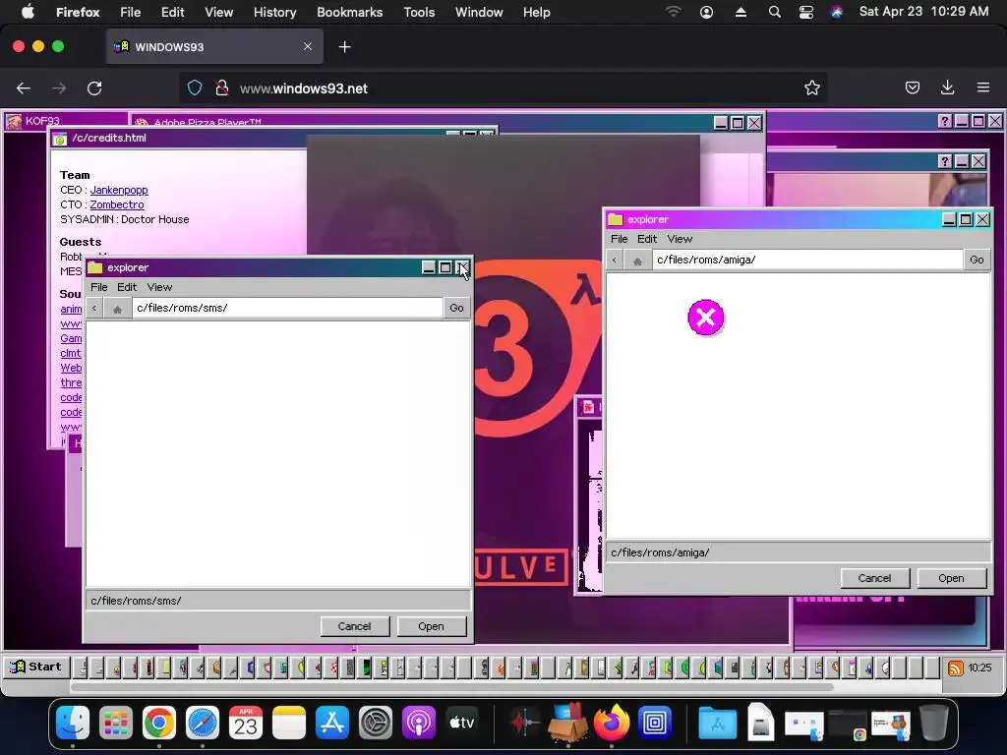Image resolution: width=1007 pixels, height=755 pixels.
Task: Open Chrome from the Dock
Action: click(x=159, y=724)
